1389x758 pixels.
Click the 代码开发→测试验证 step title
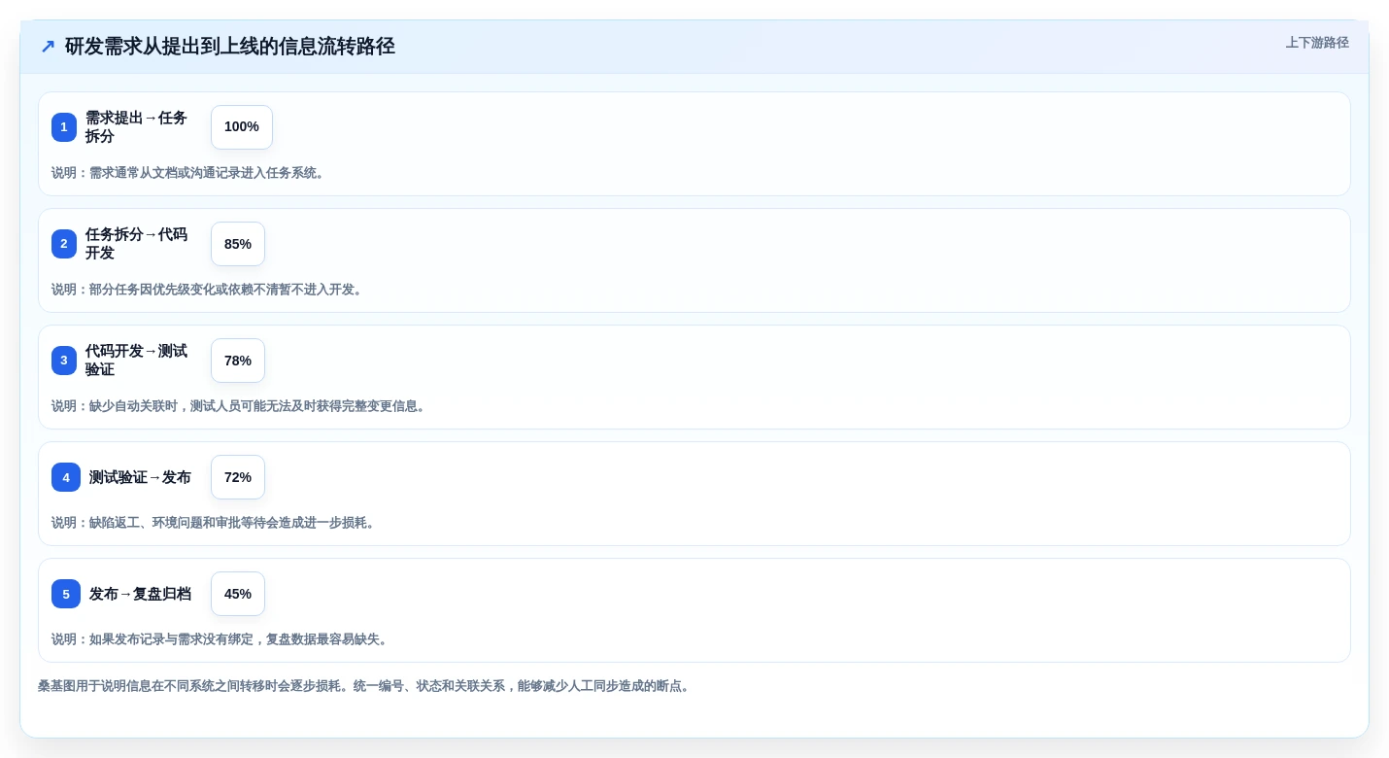point(136,361)
